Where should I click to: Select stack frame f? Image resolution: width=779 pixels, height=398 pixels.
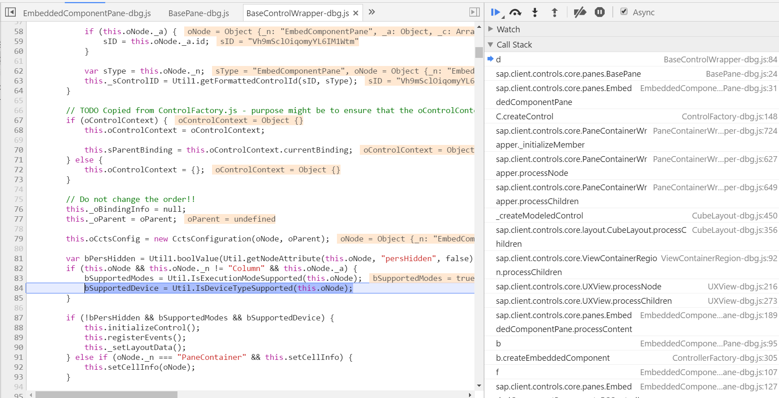pos(498,372)
